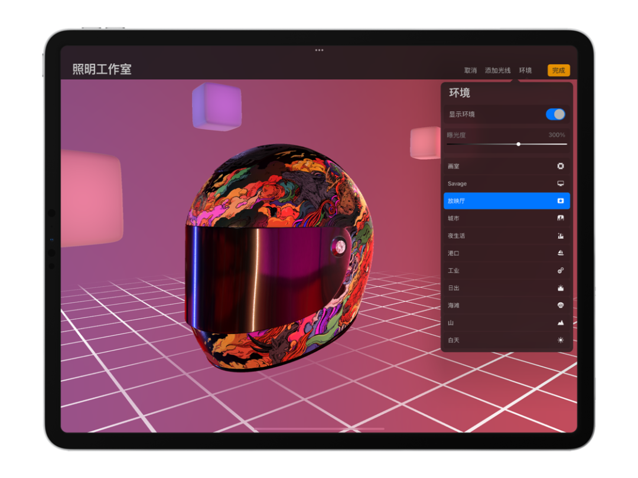
Task: Select the 夜生活 environment row
Action: coord(507,235)
